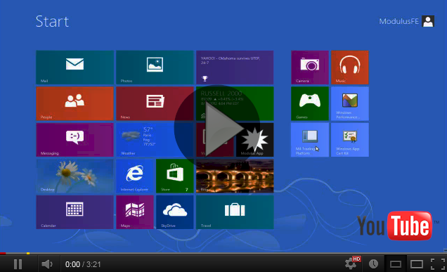Viewport: 447px width, 272px height.
Task: Mute the video with the speaker icon
Action: (47, 264)
